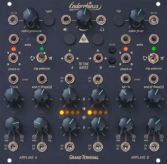This screenshot has width=167, height=164.
Task: Click the TO THE GATES jack A
Action: 69,58
